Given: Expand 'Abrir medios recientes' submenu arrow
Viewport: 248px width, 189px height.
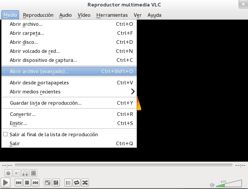Looking at the screenshot, I should 133,91.
